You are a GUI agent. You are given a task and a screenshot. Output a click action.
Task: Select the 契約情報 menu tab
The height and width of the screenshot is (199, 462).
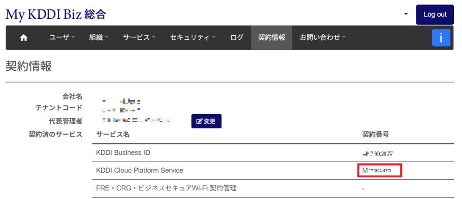tap(272, 38)
